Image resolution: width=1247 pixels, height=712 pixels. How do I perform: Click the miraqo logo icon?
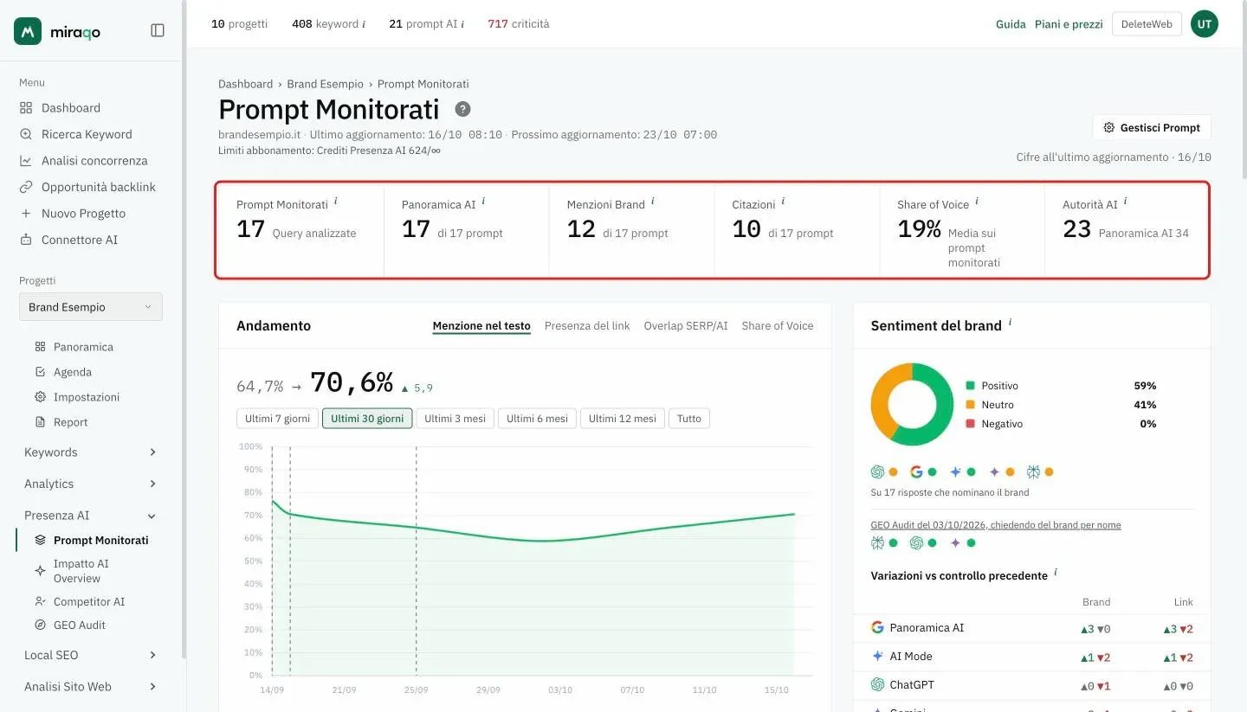coord(28,31)
